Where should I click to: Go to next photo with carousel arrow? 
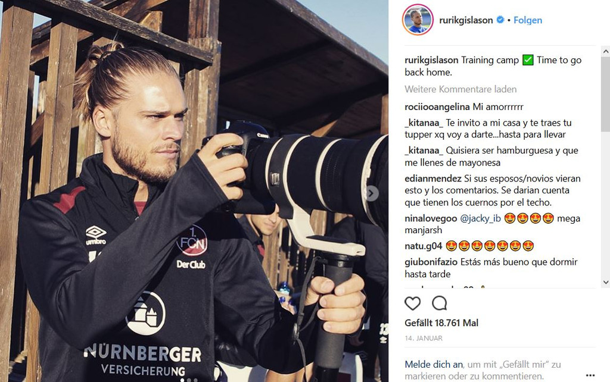pos(372,193)
